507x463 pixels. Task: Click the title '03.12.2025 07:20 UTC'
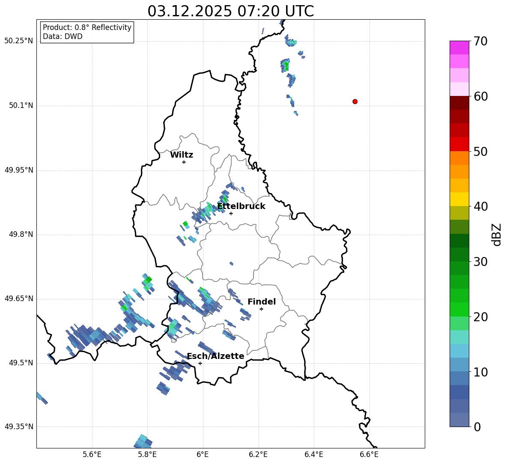[x=230, y=11]
